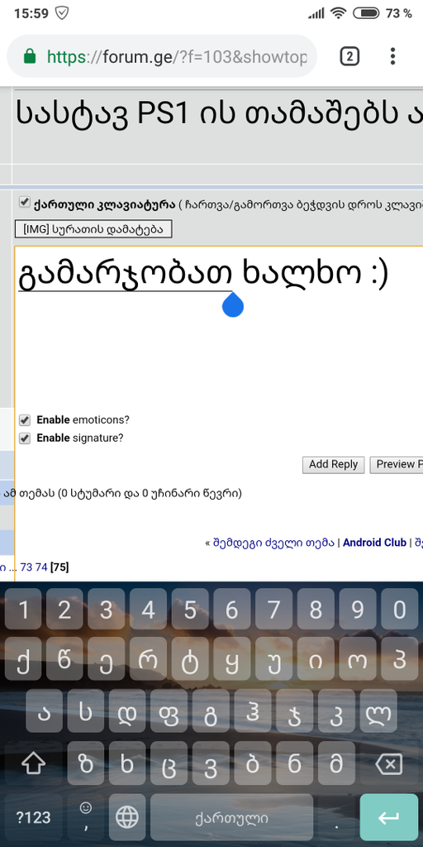Screen dimensions: 423x847
Task: Open the შემდეგი ძველი თემა link
Action: 273,543
